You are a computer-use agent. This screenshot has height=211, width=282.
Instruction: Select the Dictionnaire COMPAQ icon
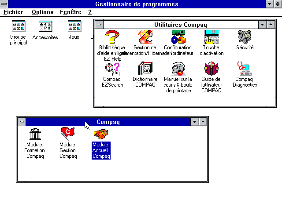(x=145, y=69)
